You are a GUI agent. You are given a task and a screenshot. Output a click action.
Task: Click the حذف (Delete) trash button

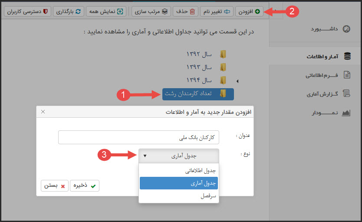coord(185,11)
